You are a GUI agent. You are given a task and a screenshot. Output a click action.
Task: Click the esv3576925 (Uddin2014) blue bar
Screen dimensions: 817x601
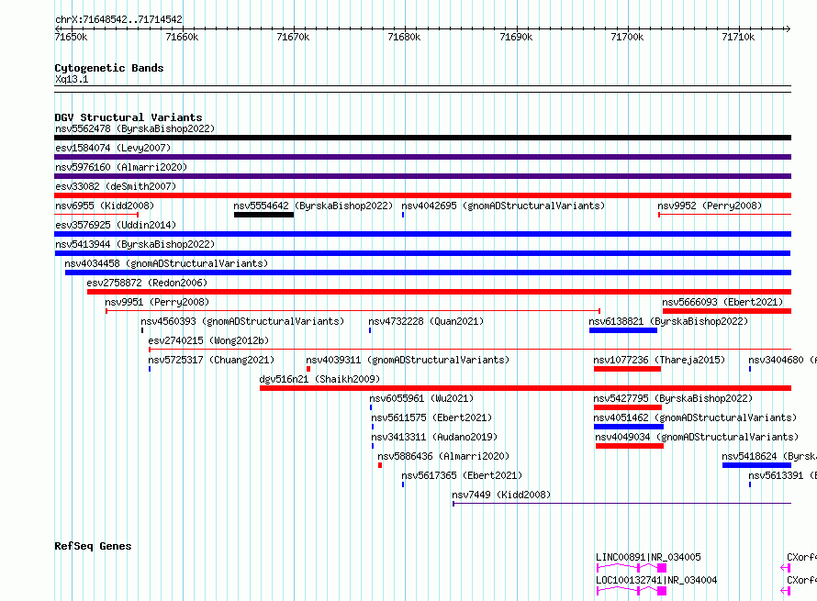pyautogui.click(x=422, y=234)
